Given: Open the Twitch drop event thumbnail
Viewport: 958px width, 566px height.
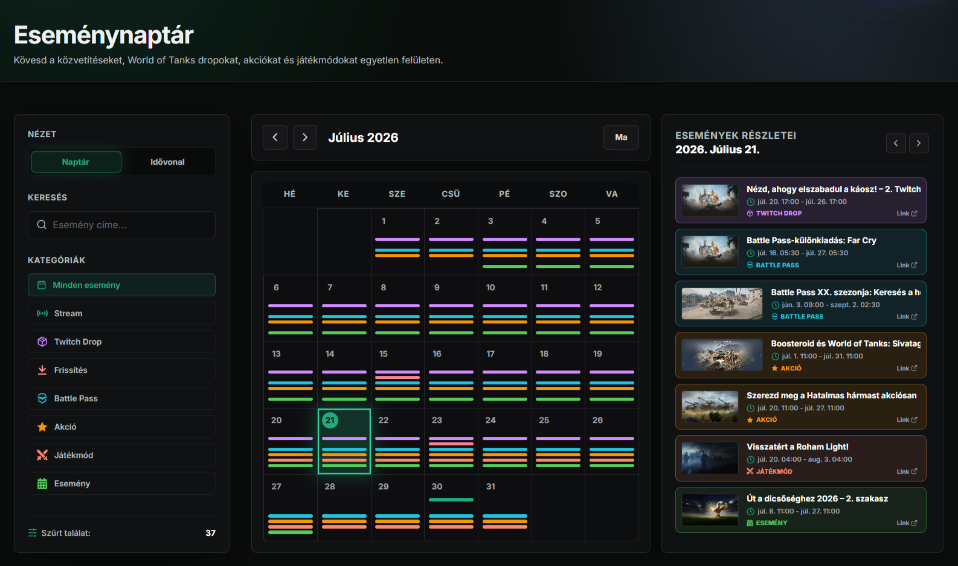Looking at the screenshot, I should coord(710,200).
